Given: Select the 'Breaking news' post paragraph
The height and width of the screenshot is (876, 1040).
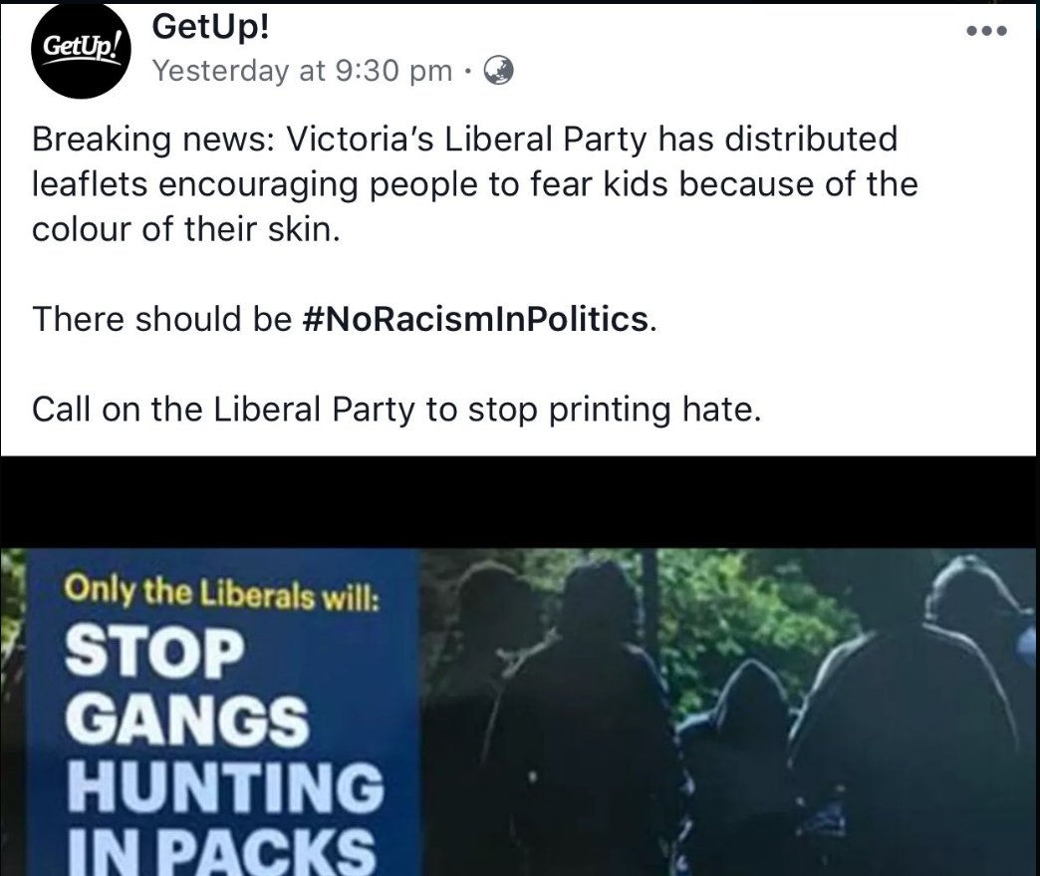Looking at the screenshot, I should click(x=475, y=183).
